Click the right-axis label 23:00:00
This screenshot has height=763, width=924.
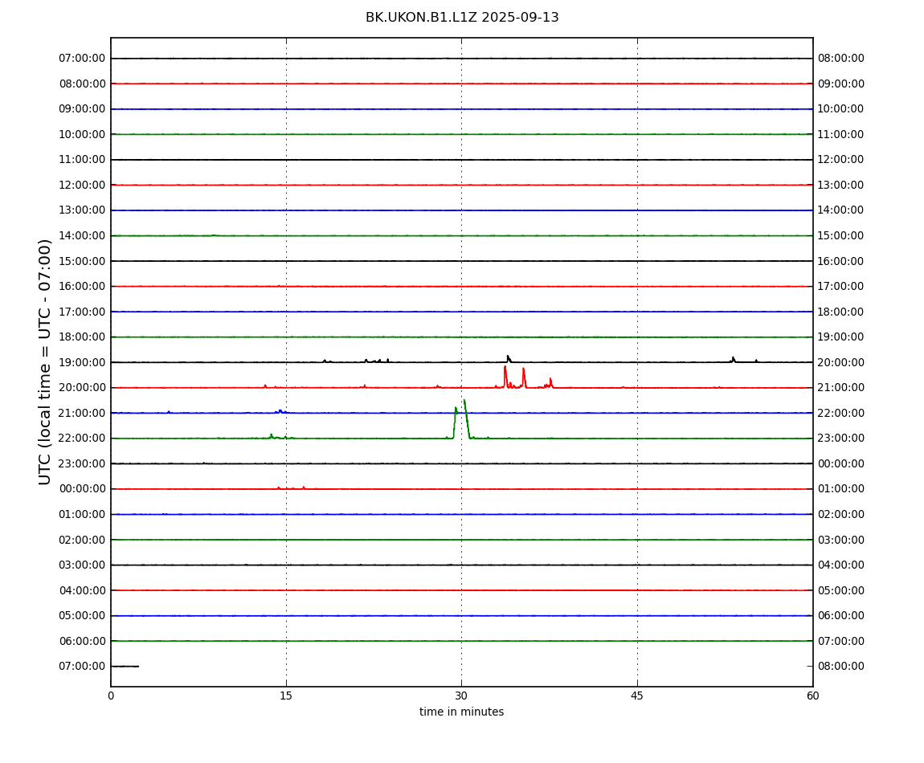841,439
